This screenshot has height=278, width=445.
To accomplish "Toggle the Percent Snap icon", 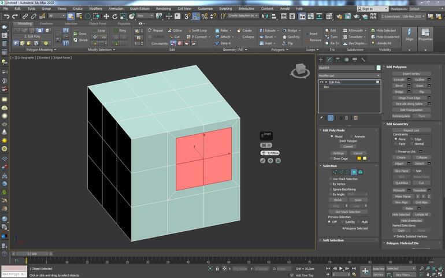I will coord(205,16).
